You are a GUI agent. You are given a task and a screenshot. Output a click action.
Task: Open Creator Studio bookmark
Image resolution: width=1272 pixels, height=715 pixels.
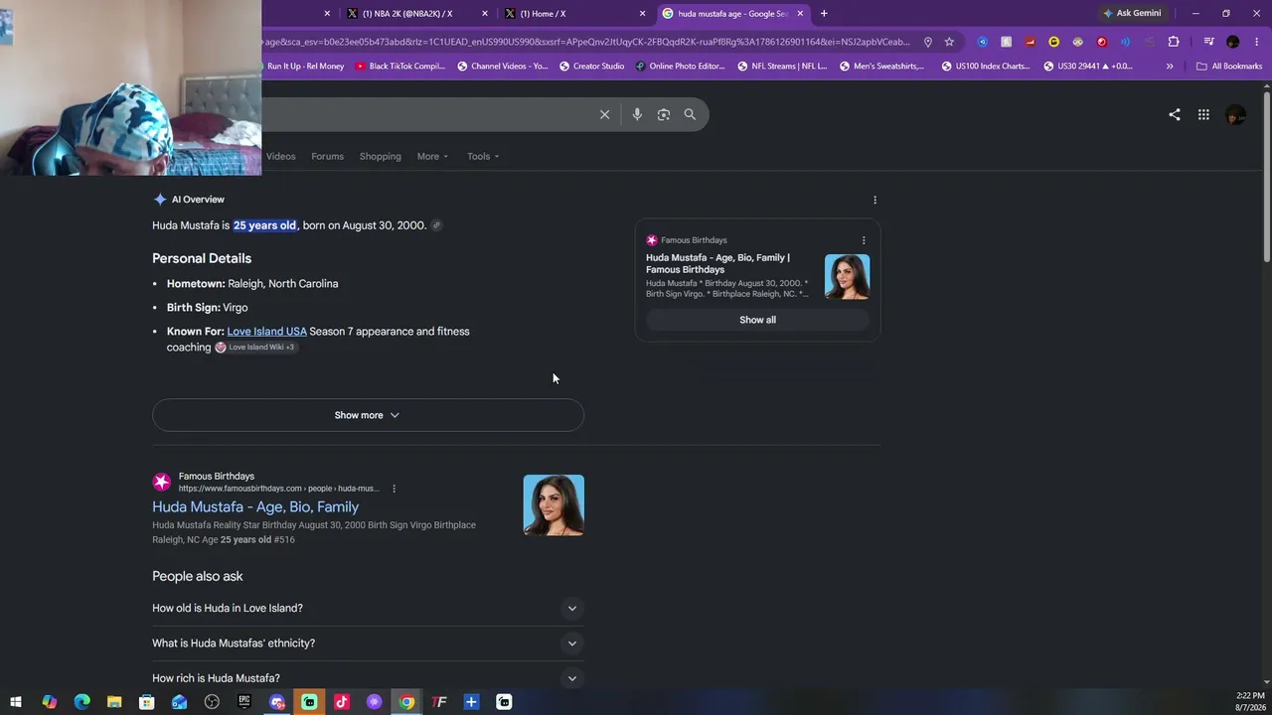point(592,67)
